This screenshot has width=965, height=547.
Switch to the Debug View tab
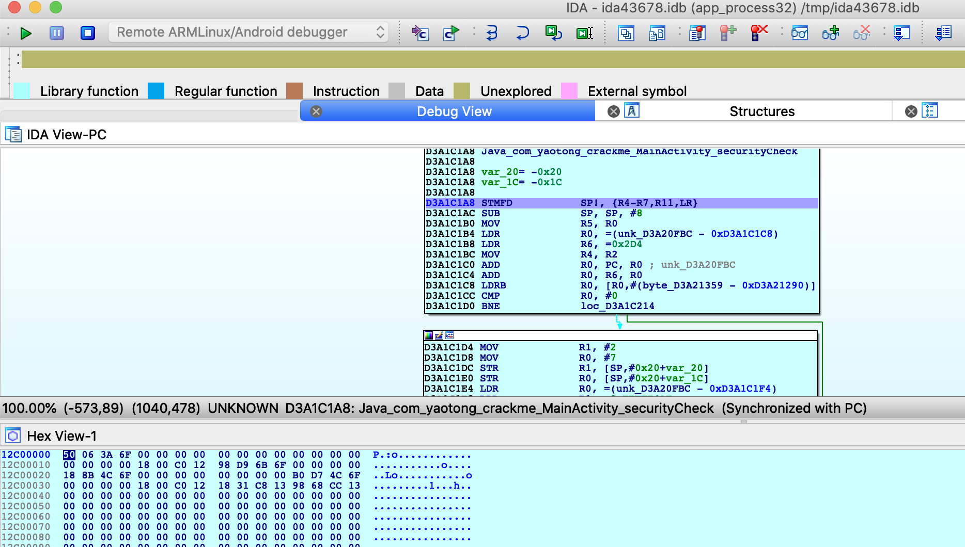coord(454,111)
